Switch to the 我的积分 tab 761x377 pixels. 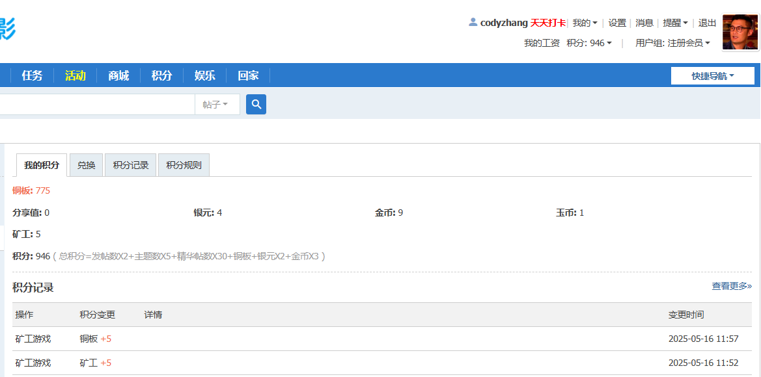42,165
